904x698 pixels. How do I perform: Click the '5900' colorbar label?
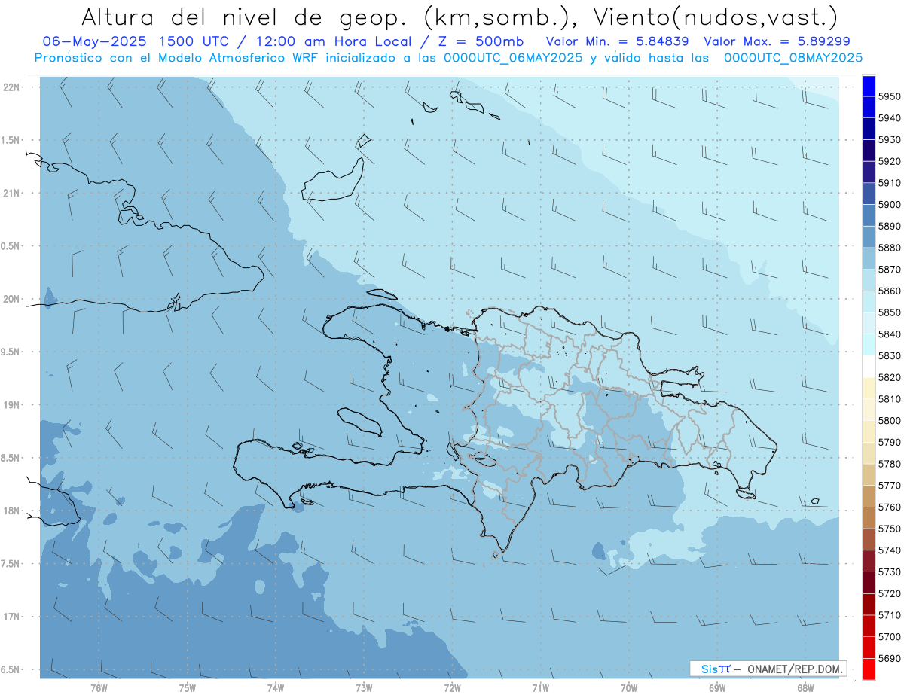tap(890, 205)
